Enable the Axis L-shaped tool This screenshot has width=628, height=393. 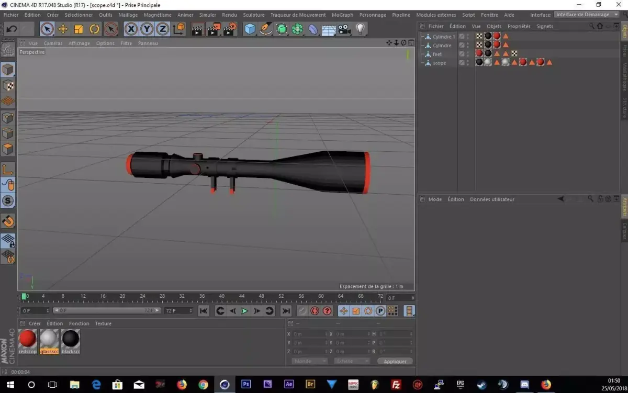8,169
